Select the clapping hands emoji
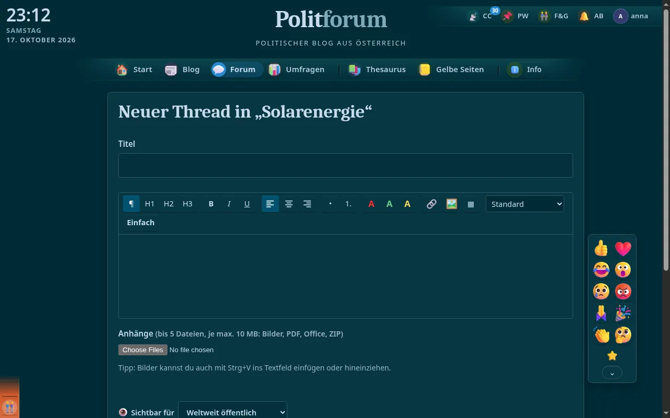670x418 pixels. pyautogui.click(x=601, y=334)
